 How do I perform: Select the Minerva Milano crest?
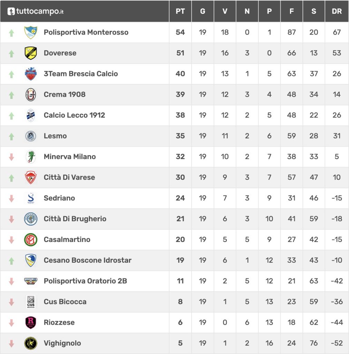click(x=31, y=157)
